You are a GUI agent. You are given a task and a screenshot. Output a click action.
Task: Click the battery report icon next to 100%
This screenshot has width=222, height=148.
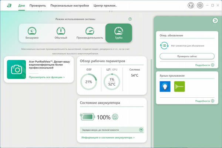click(x=115, y=117)
